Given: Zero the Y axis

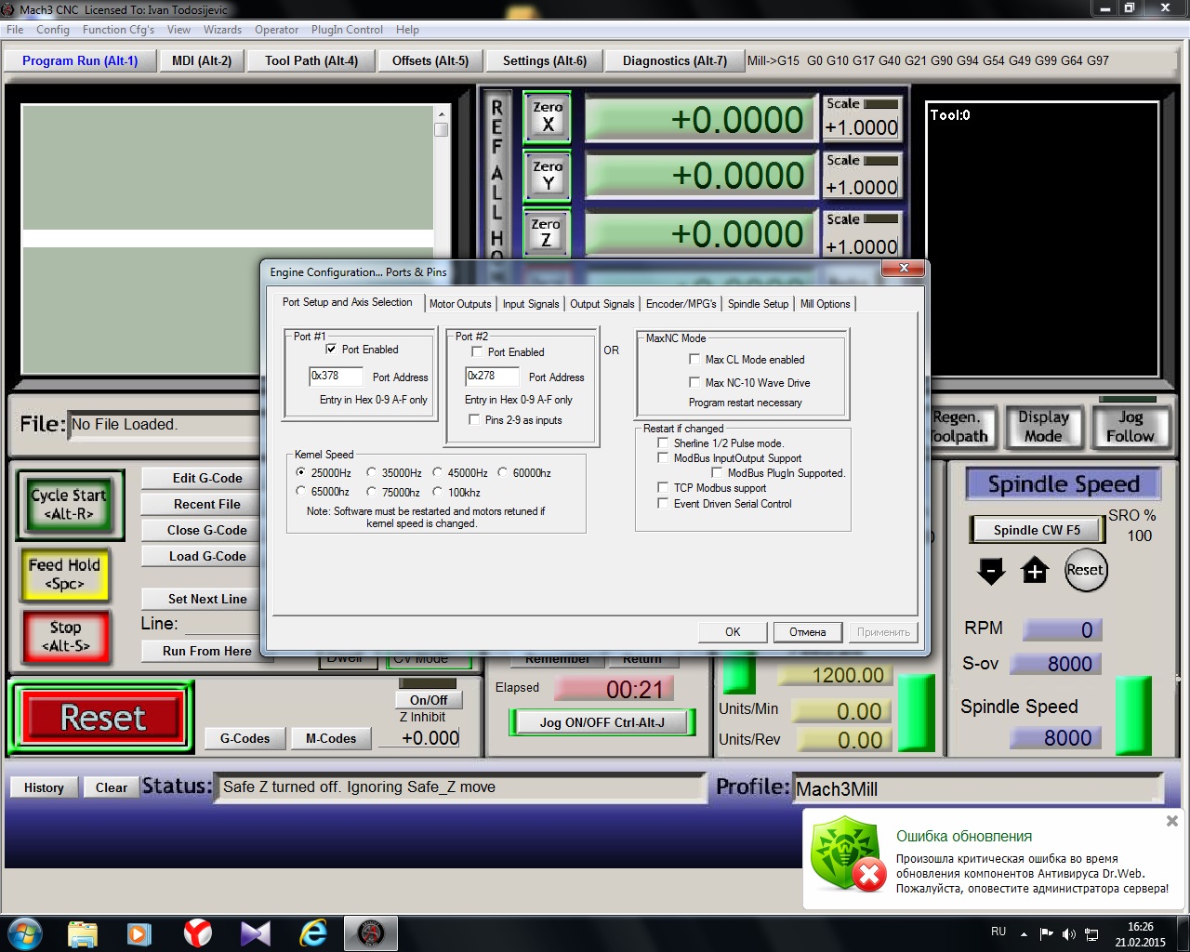Looking at the screenshot, I should 548,176.
